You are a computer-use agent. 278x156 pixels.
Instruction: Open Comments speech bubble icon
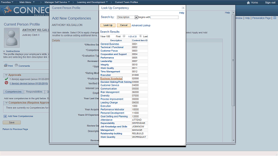coord(17,65)
